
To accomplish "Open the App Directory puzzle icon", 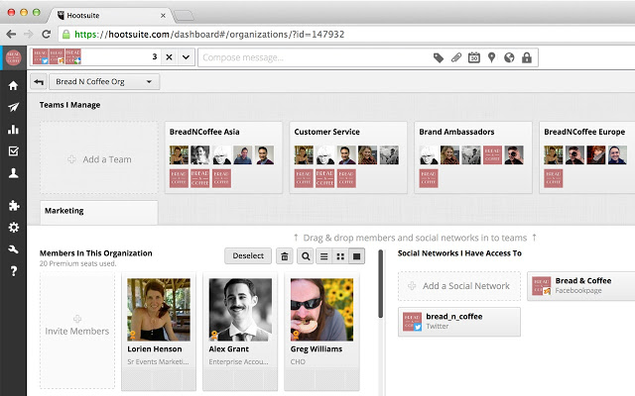I will pos(13,205).
